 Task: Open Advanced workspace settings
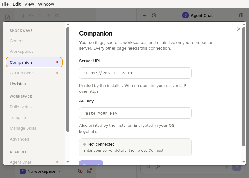34,139
